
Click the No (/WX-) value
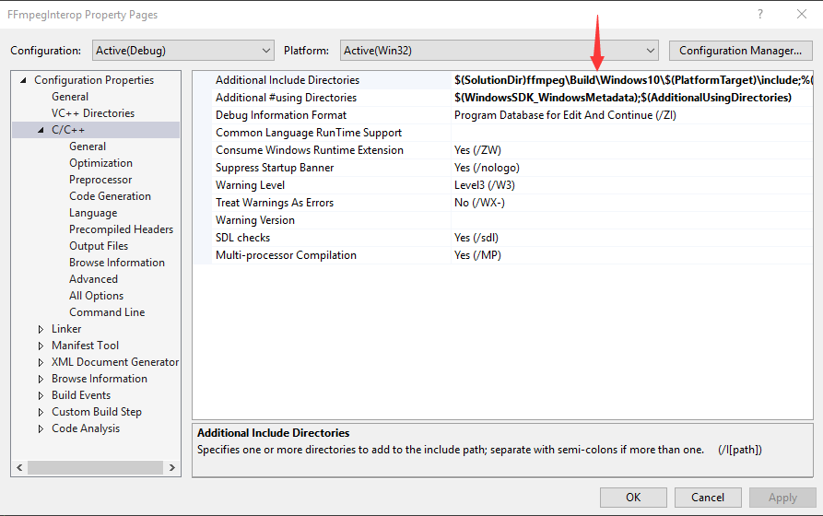(x=479, y=203)
